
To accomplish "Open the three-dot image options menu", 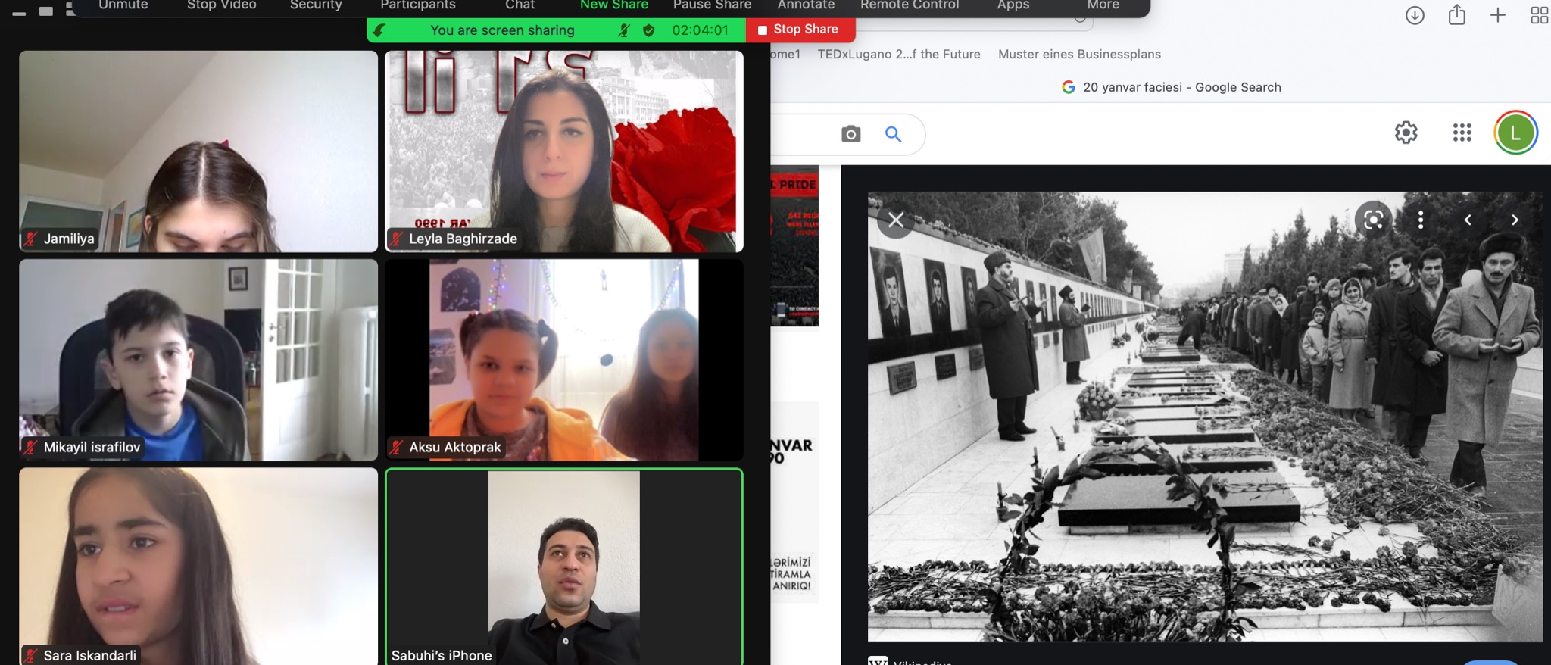I will click(1420, 220).
